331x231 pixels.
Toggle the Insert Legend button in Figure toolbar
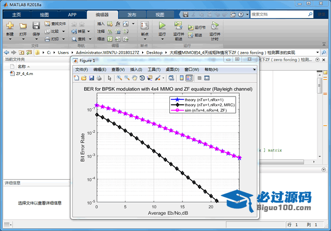click(189, 78)
